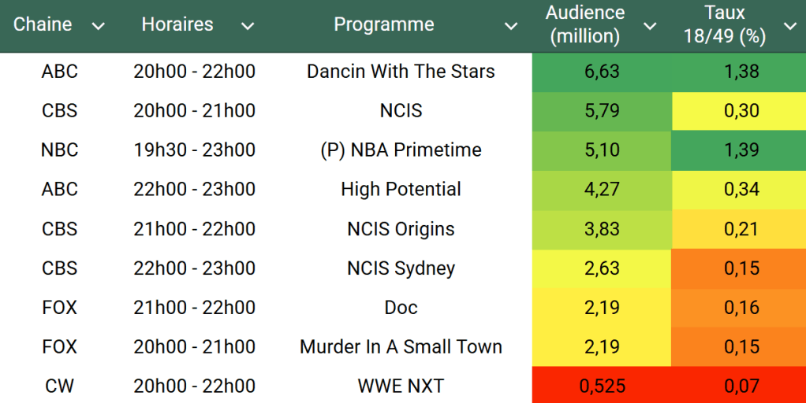Click the CW channel cell
This screenshot has height=403, width=806.
tap(60, 386)
